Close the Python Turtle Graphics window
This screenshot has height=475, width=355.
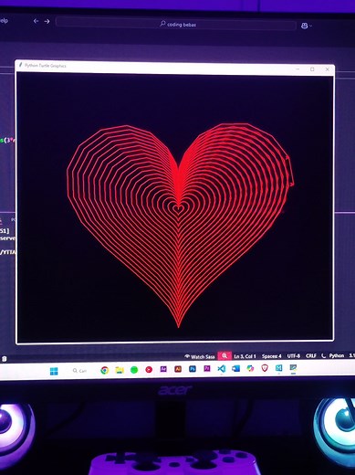[328, 69]
